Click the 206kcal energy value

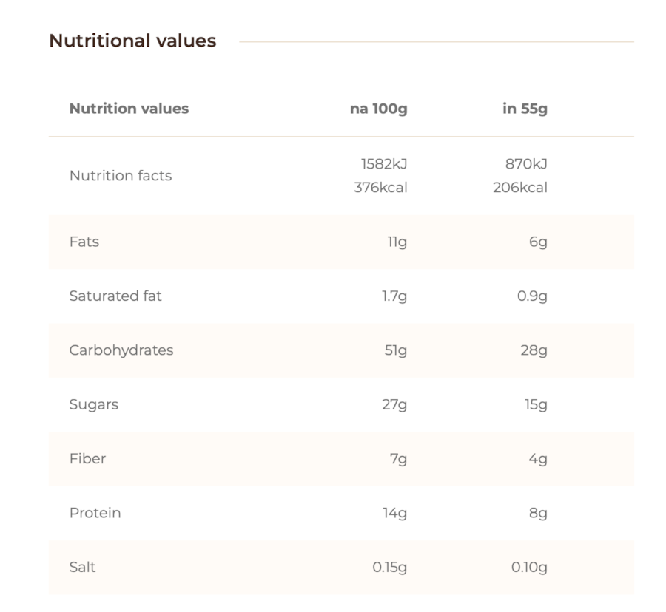point(520,188)
